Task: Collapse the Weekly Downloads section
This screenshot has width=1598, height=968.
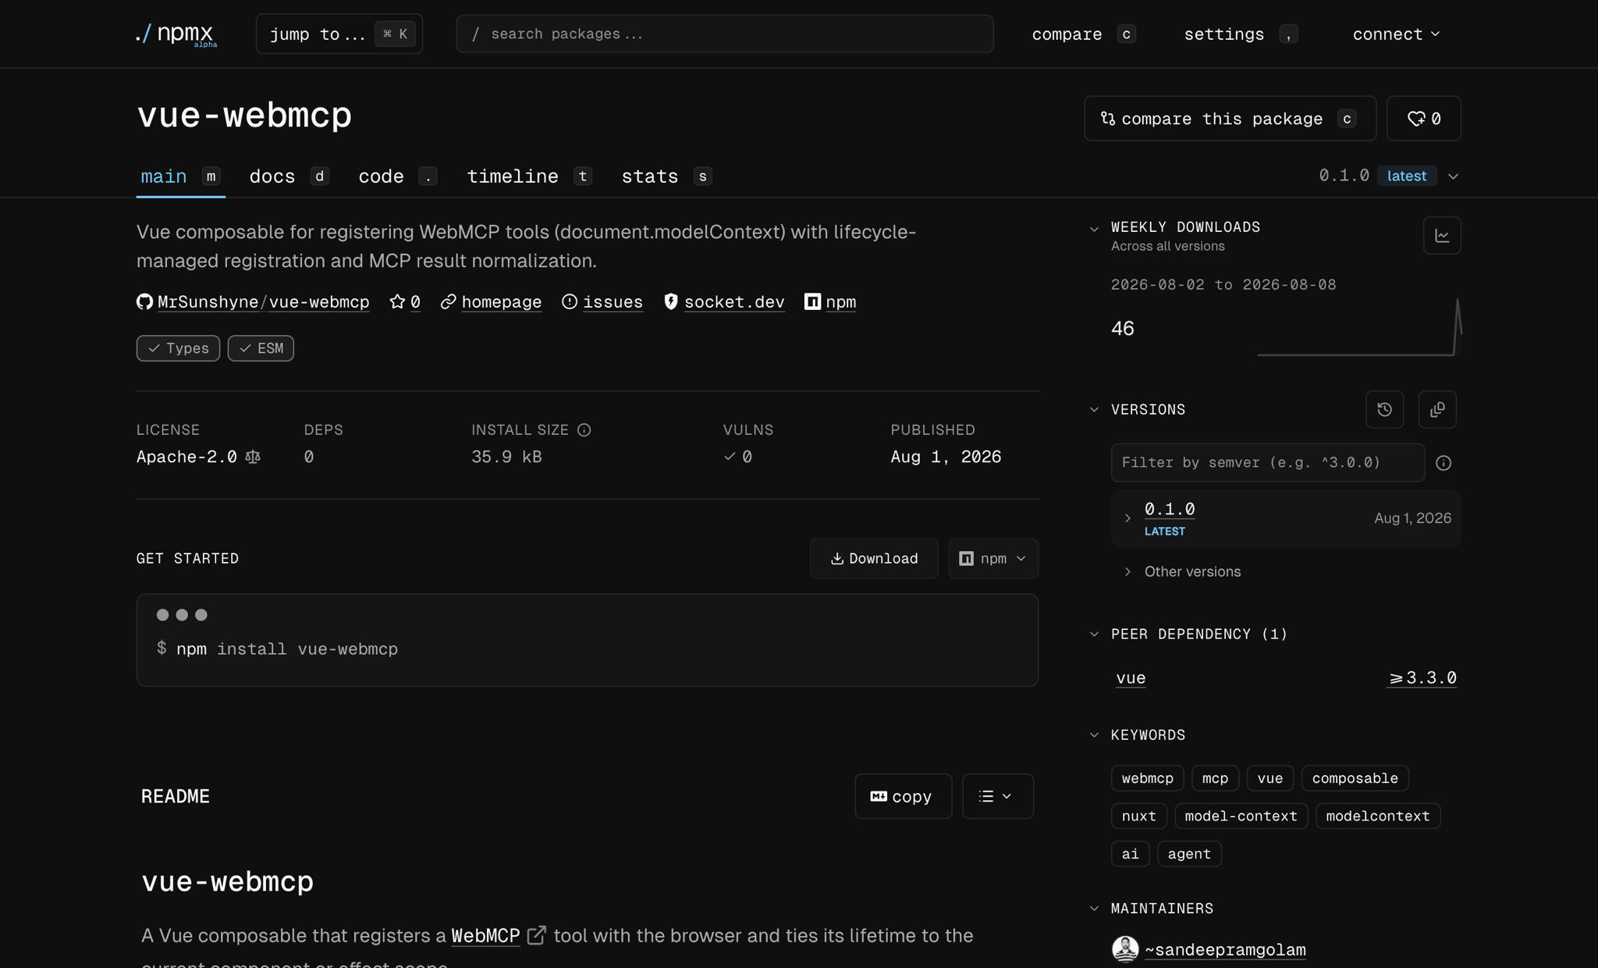Action: tap(1094, 228)
